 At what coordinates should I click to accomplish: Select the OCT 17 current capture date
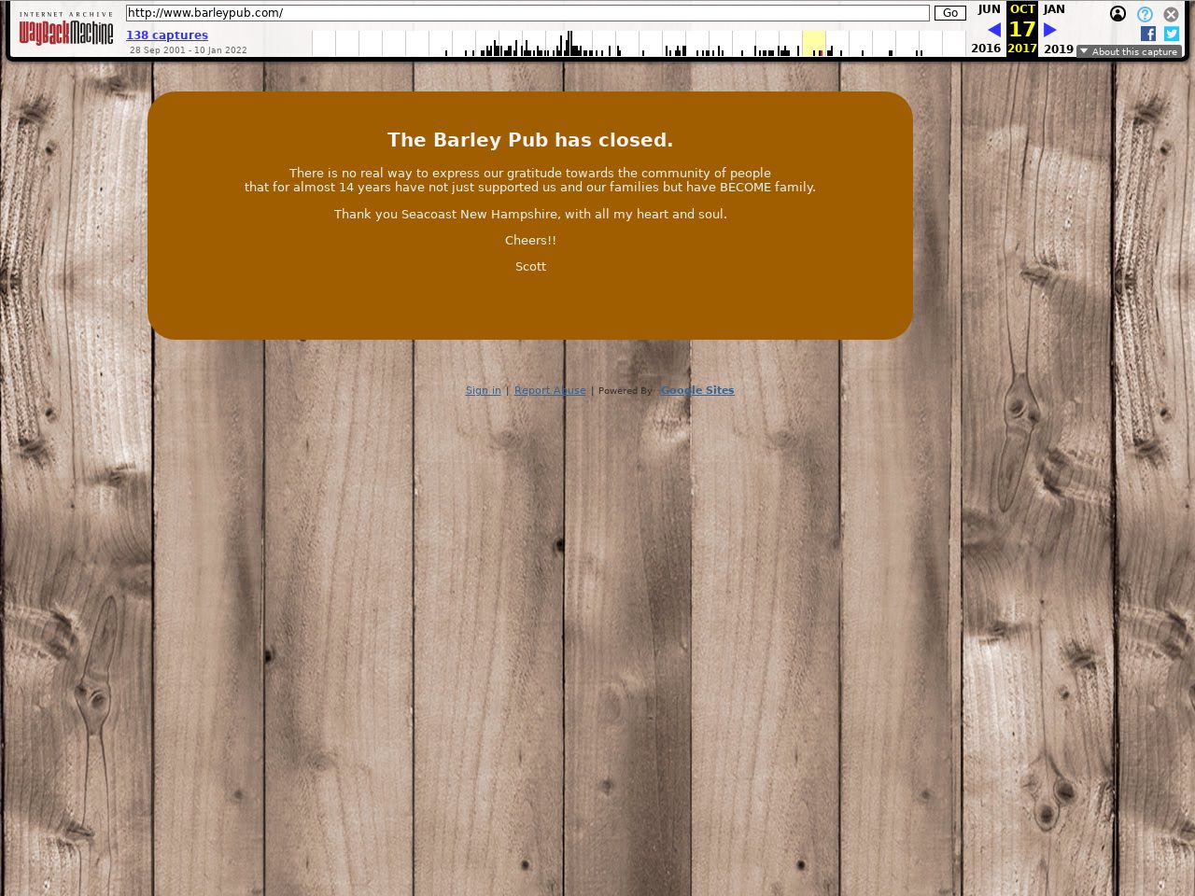tap(1022, 29)
